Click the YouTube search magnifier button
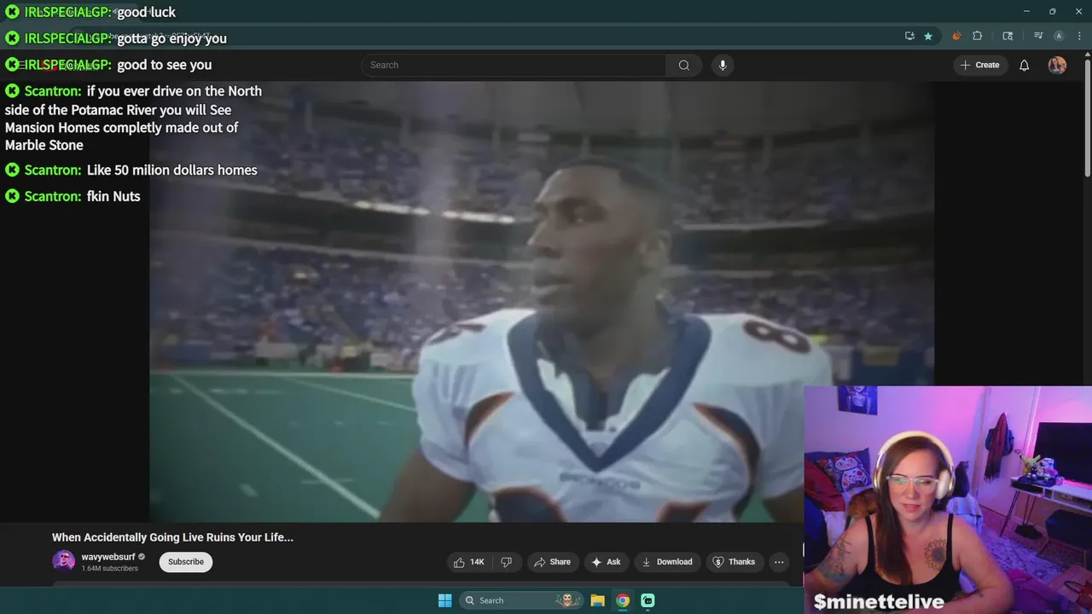The width and height of the screenshot is (1092, 614). [684, 65]
